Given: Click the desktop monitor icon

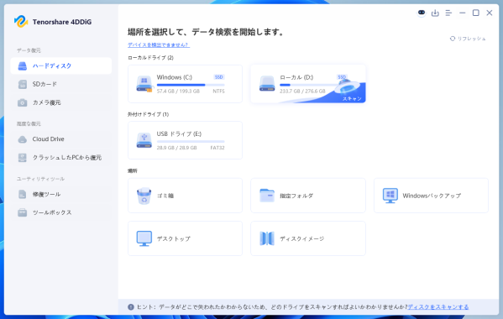Looking at the screenshot, I should (144, 238).
